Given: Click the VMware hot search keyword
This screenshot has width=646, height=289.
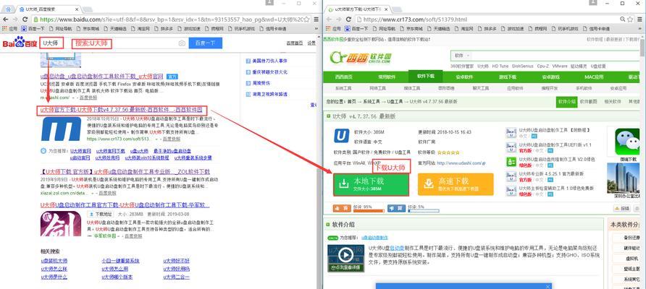Looking at the screenshot, I should coord(560,66).
